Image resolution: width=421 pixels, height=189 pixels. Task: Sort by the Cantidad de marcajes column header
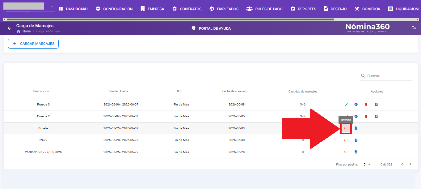tap(303, 91)
